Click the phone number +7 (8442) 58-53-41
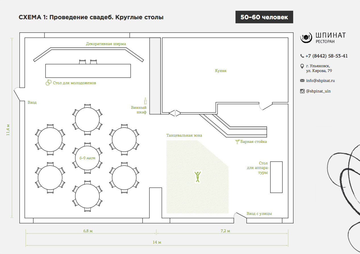The image size is (360, 254). (x=326, y=56)
